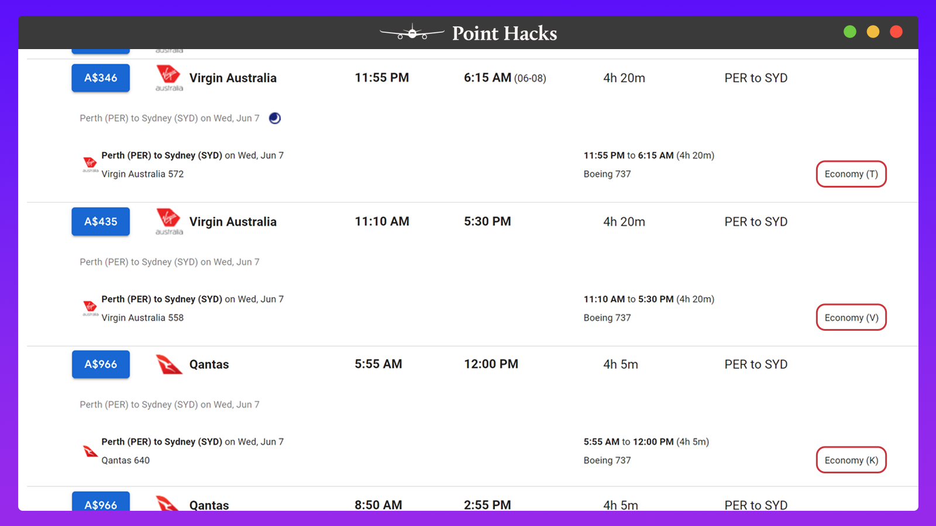Image resolution: width=936 pixels, height=526 pixels.
Task: Click the Qantas 640 flight number
Action: click(x=126, y=461)
